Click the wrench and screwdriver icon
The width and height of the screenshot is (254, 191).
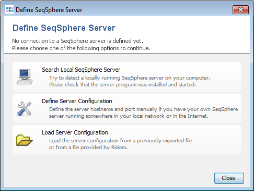(25, 108)
